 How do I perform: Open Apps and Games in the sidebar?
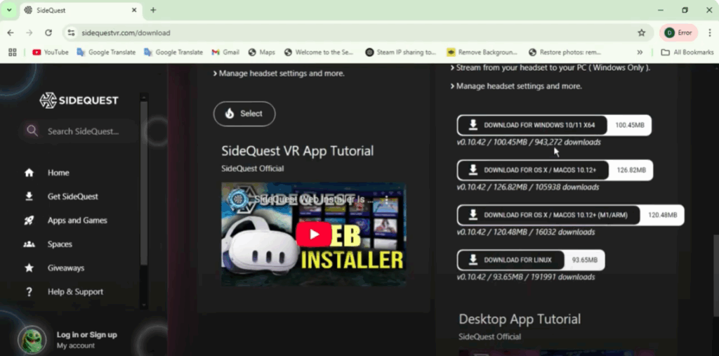[x=77, y=220]
